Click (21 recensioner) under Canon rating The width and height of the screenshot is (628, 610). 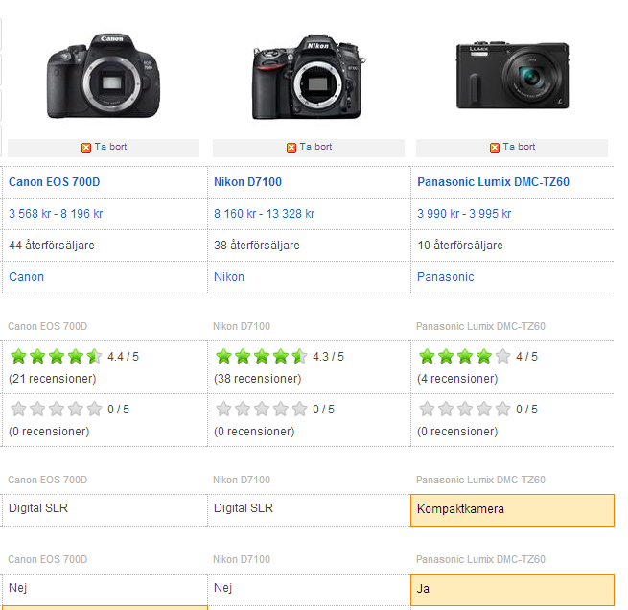(x=53, y=379)
